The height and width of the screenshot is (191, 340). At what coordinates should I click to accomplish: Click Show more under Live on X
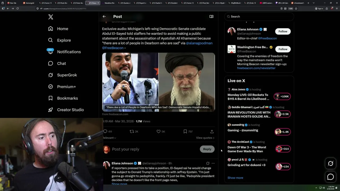click(x=235, y=178)
